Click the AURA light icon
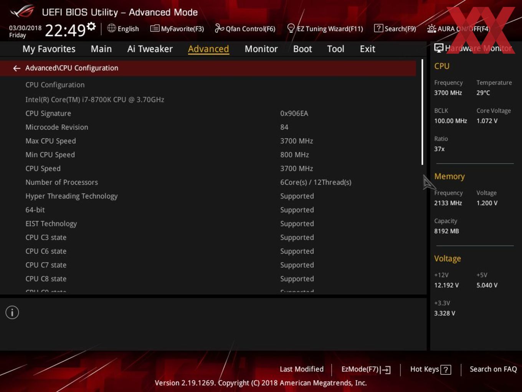Viewport: 522px width, 392px height. [431, 28]
